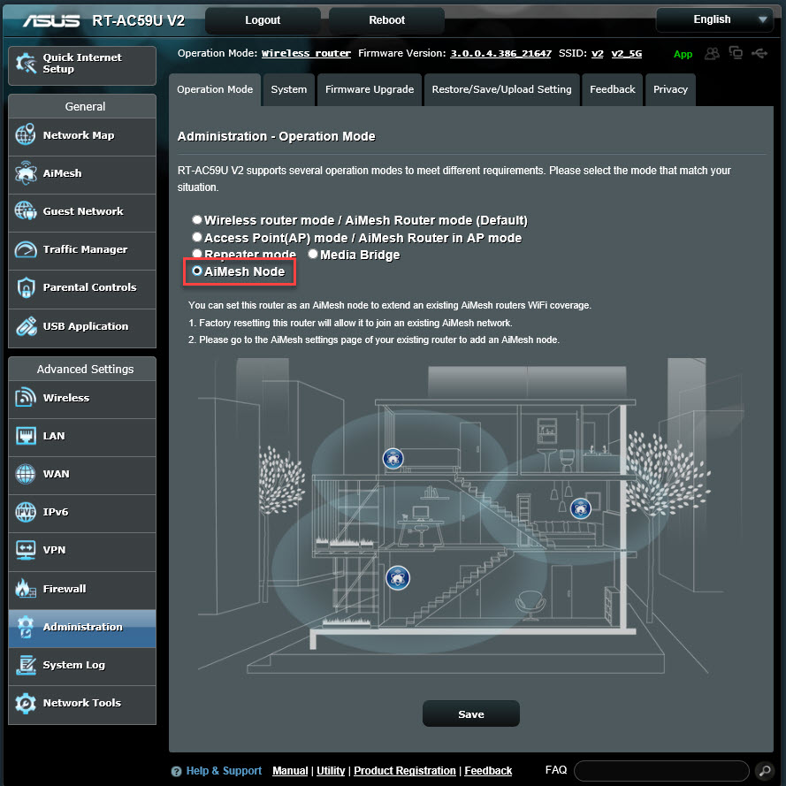Open Restore/Save/Upload Setting tab
This screenshot has width=786, height=786.
tap(501, 89)
